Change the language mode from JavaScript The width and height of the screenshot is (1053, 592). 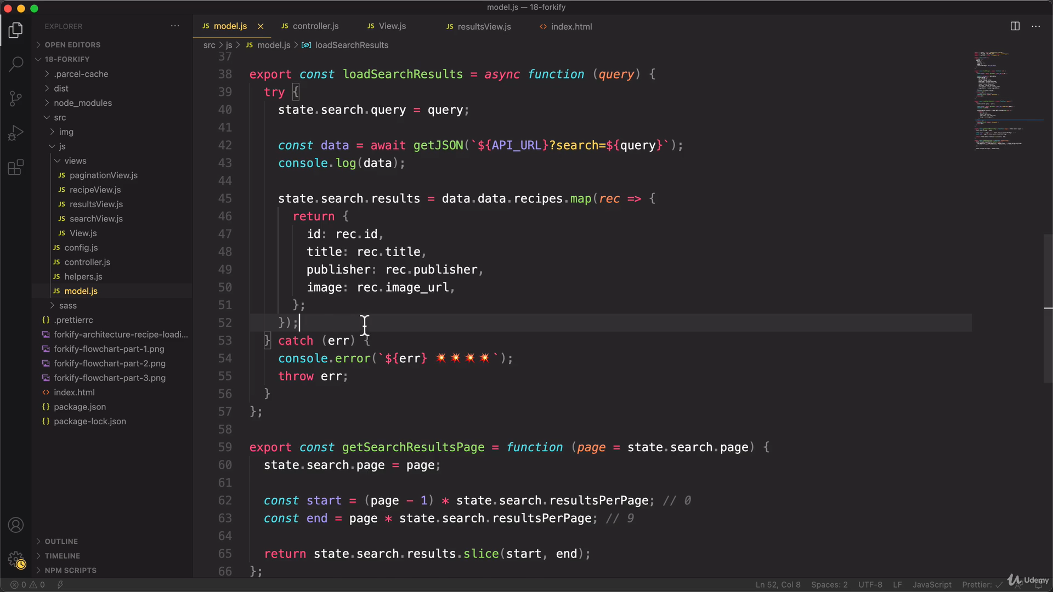click(x=931, y=585)
